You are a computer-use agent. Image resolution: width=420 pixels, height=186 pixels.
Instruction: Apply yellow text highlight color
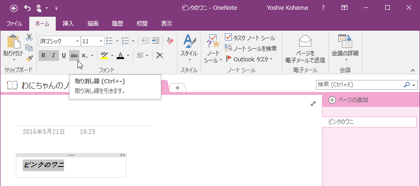click(105, 55)
